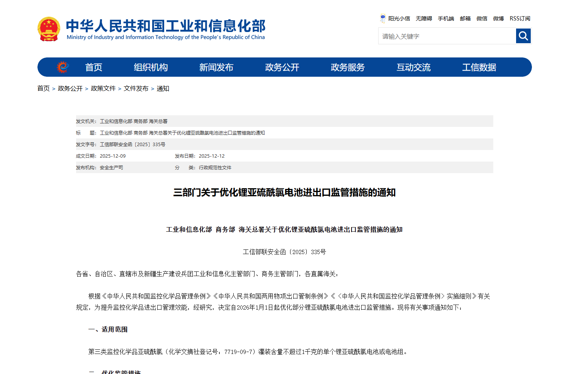Open the 微博 link at top
Image resolution: width=569 pixels, height=374 pixels.
[498, 19]
